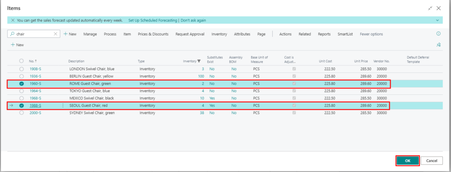Click the Unit Price column header
Image resolution: width=451 pixels, height=172 pixels.
click(362, 61)
